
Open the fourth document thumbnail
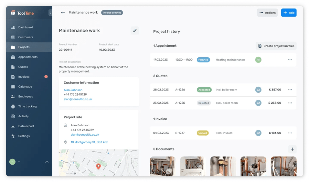click(253, 166)
